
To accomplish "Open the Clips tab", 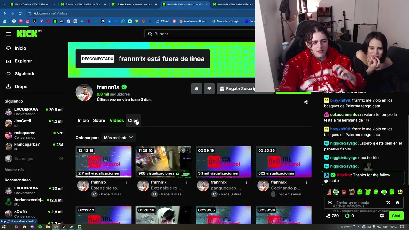I will pos(133,120).
